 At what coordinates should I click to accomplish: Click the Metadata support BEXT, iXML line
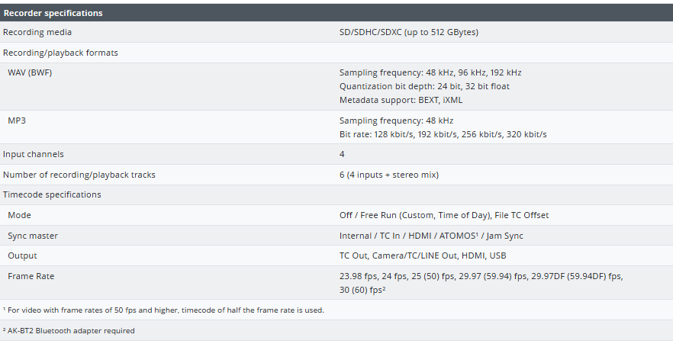coord(401,100)
